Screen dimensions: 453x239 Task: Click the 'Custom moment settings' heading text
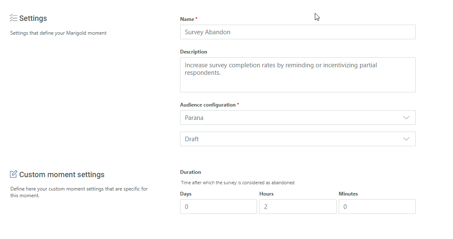[x=62, y=175]
